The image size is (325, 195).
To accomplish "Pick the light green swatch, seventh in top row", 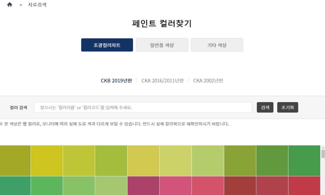I will coord(208,161).
